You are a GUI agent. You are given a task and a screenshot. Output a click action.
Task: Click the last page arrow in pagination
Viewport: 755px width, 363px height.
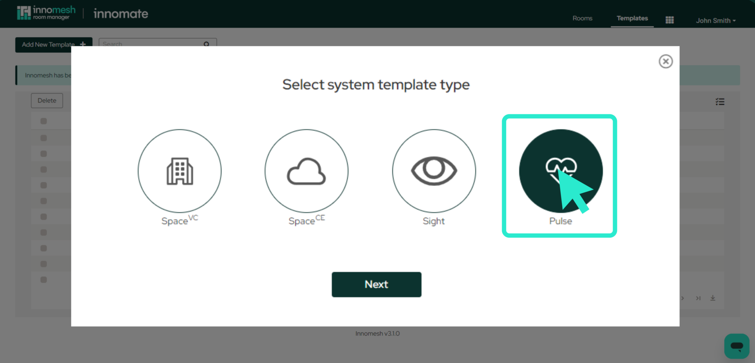(x=698, y=298)
